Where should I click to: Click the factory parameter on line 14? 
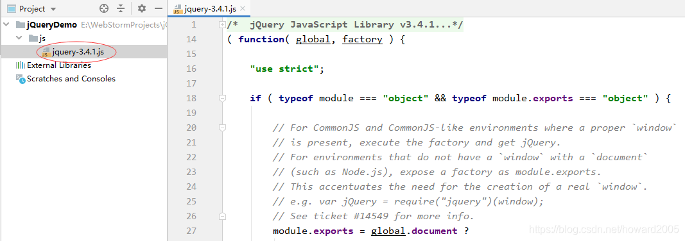click(x=362, y=40)
